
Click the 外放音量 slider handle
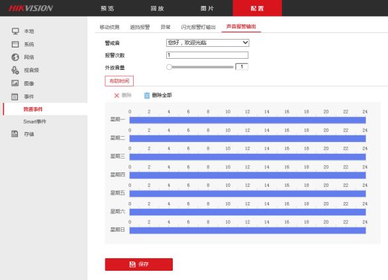click(170, 67)
